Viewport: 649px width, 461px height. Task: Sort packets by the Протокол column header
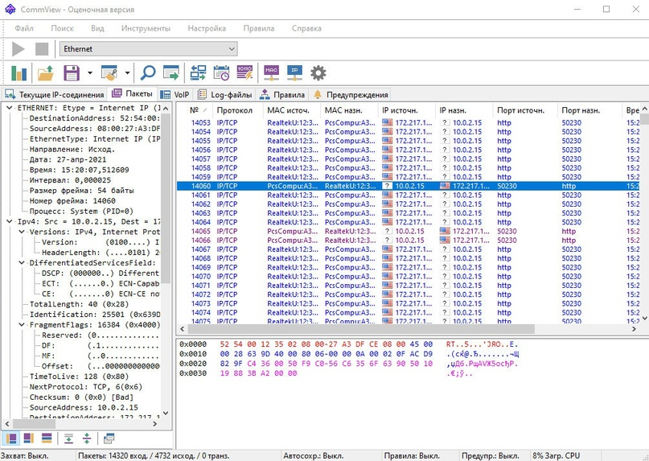pyautogui.click(x=234, y=110)
